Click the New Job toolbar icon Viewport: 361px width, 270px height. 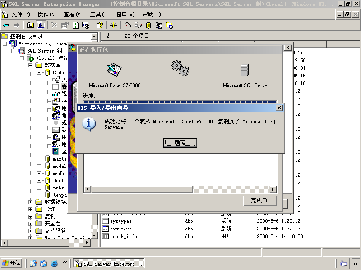pos(169,25)
